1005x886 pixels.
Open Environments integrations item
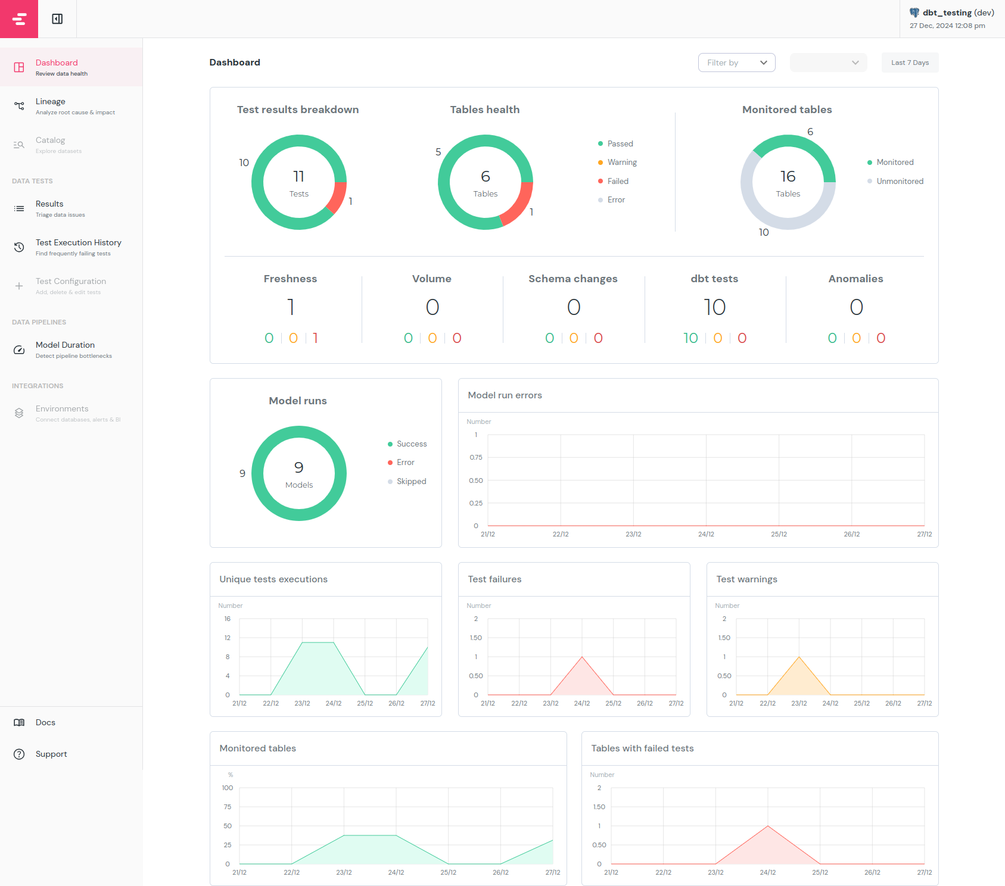click(x=71, y=413)
